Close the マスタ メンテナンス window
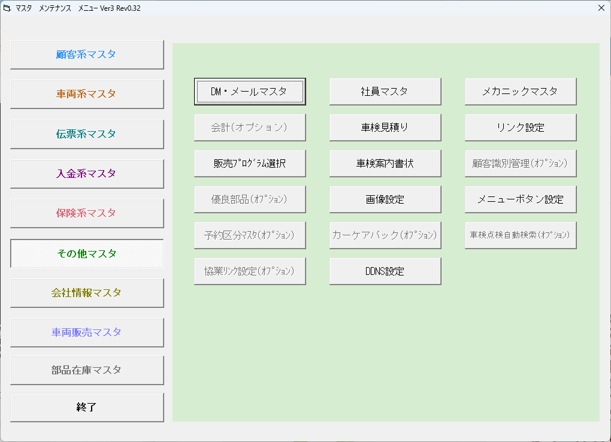This screenshot has width=611, height=442. pos(601,8)
